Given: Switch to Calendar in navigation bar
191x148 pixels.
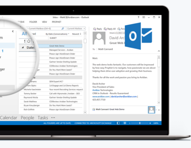Looking at the screenshot, I should (9, 118).
